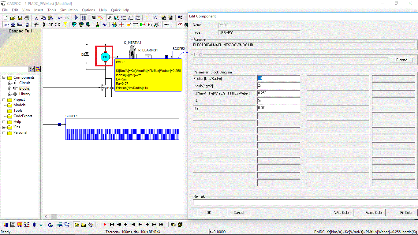Click the Remark text field
Viewport: 418px width, 235px height.
305,202
